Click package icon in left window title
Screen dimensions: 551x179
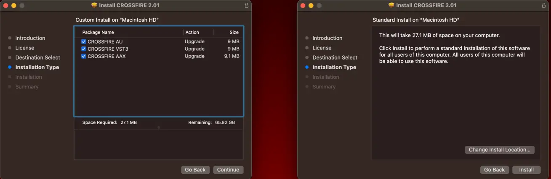[94, 5]
